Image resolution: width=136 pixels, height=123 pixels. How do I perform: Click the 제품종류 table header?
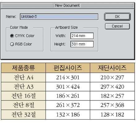tap(24, 68)
